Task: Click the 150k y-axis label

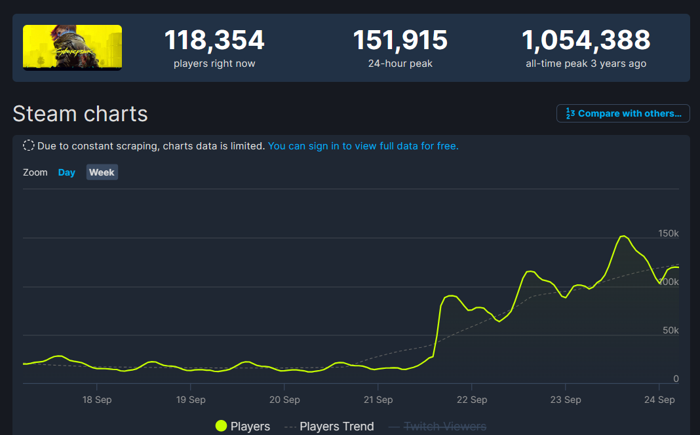Action: pyautogui.click(x=669, y=233)
